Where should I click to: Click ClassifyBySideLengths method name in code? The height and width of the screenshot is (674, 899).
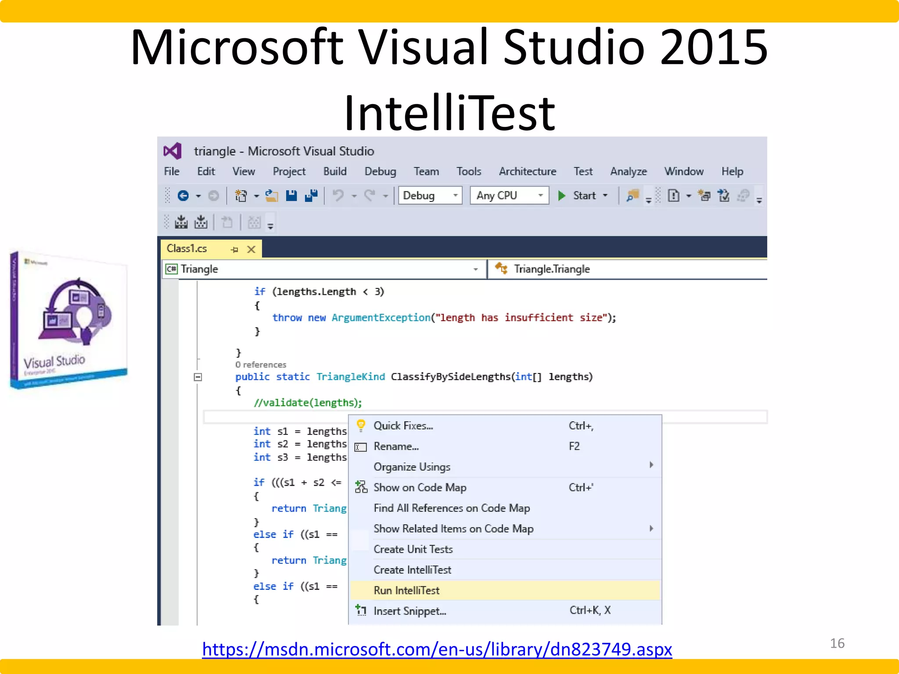point(451,377)
